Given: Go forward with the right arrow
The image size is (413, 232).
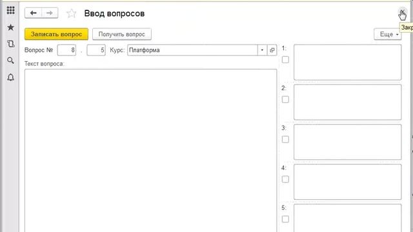Looking at the screenshot, I should coord(50,13).
